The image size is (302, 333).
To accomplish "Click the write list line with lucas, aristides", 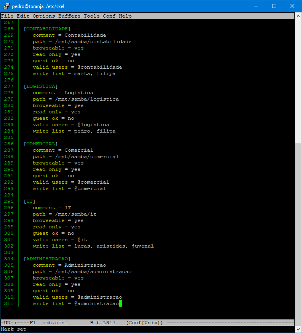I will [x=93, y=246].
